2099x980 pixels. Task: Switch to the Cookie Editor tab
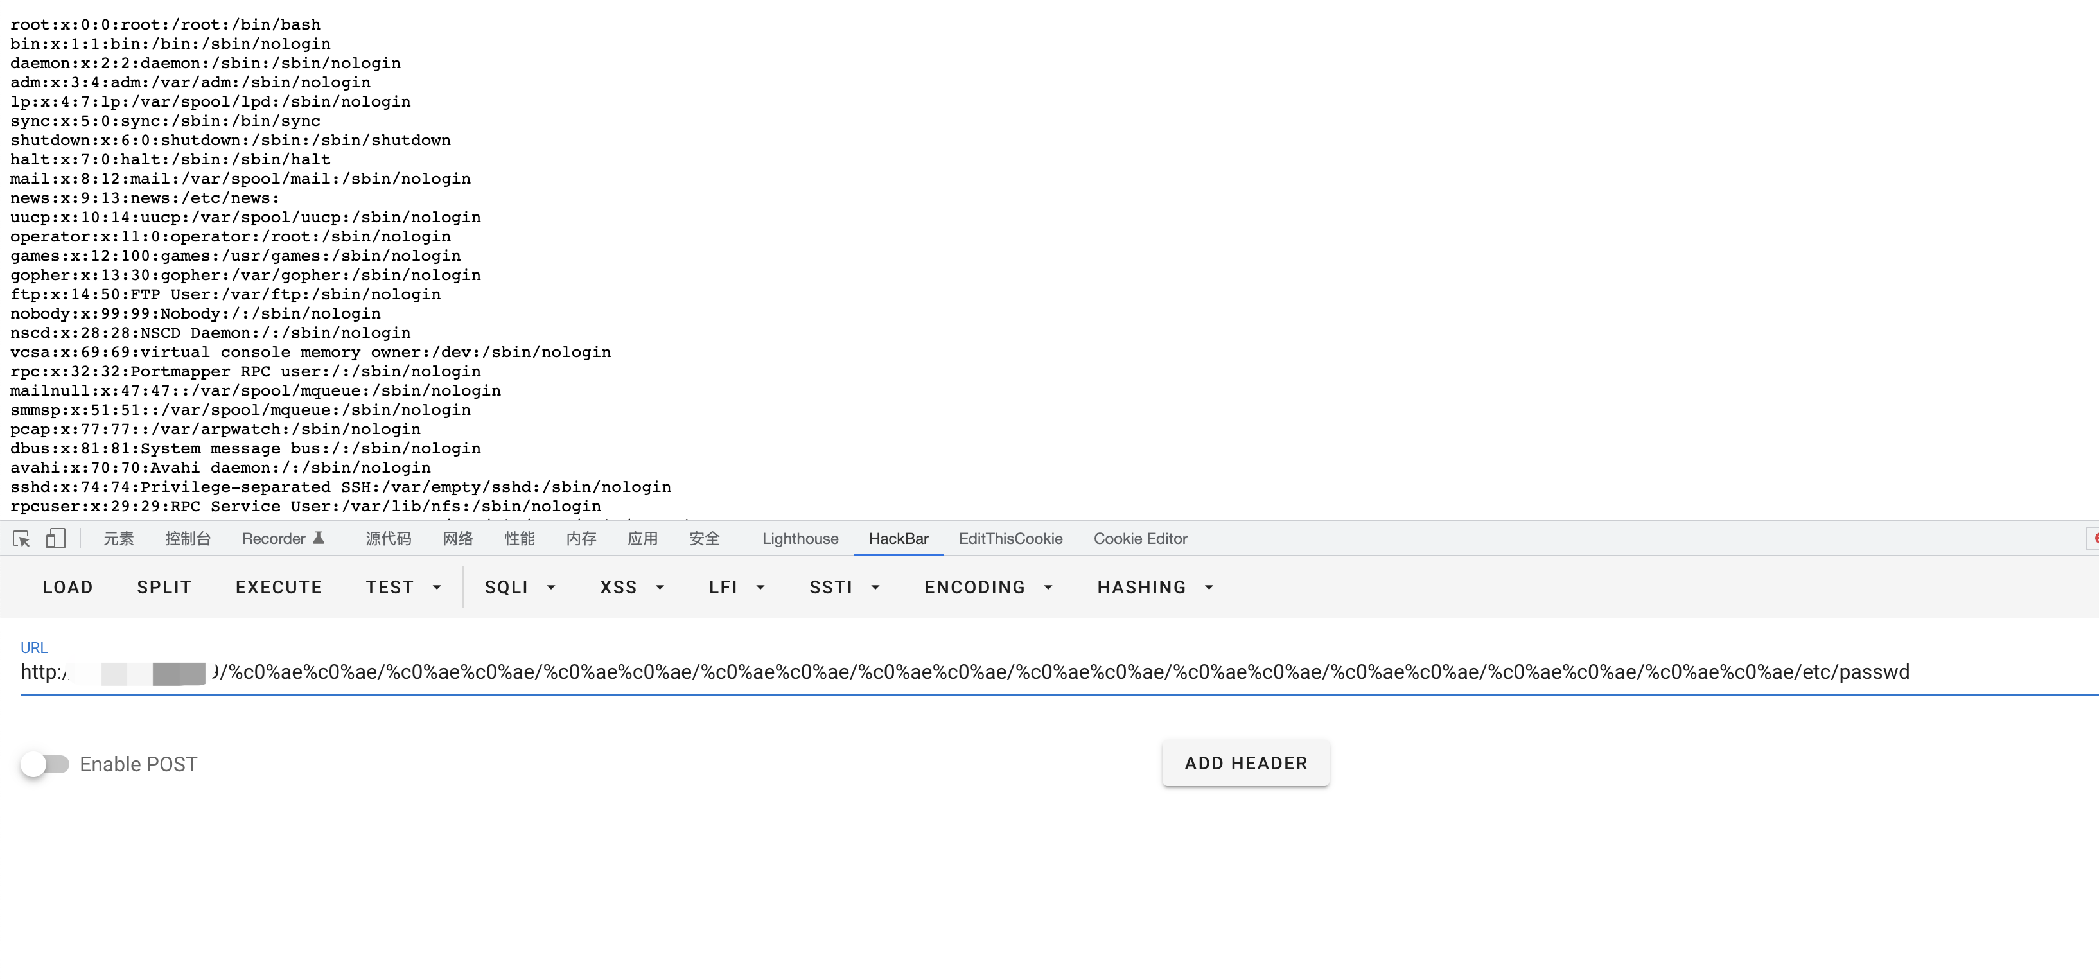(1139, 538)
